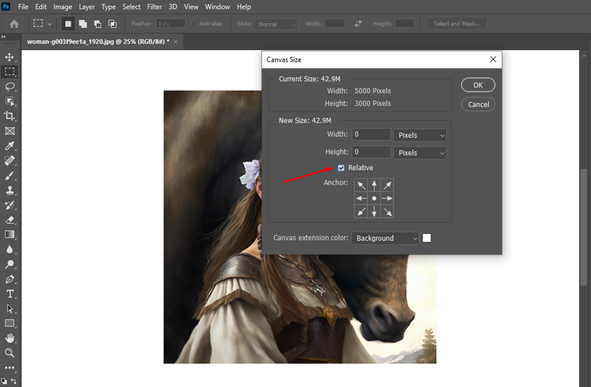591x387 pixels.
Task: Open the 3D menu
Action: click(x=173, y=7)
